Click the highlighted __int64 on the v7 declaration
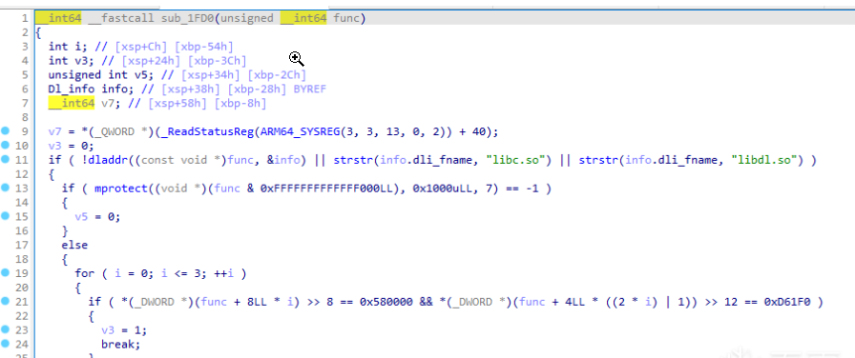This screenshot has width=855, height=358. pyautogui.click(x=72, y=104)
